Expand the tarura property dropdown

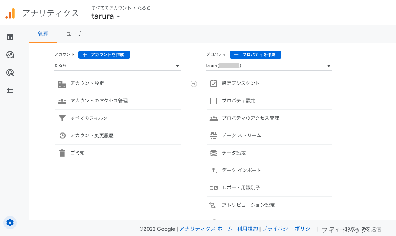pos(269,65)
